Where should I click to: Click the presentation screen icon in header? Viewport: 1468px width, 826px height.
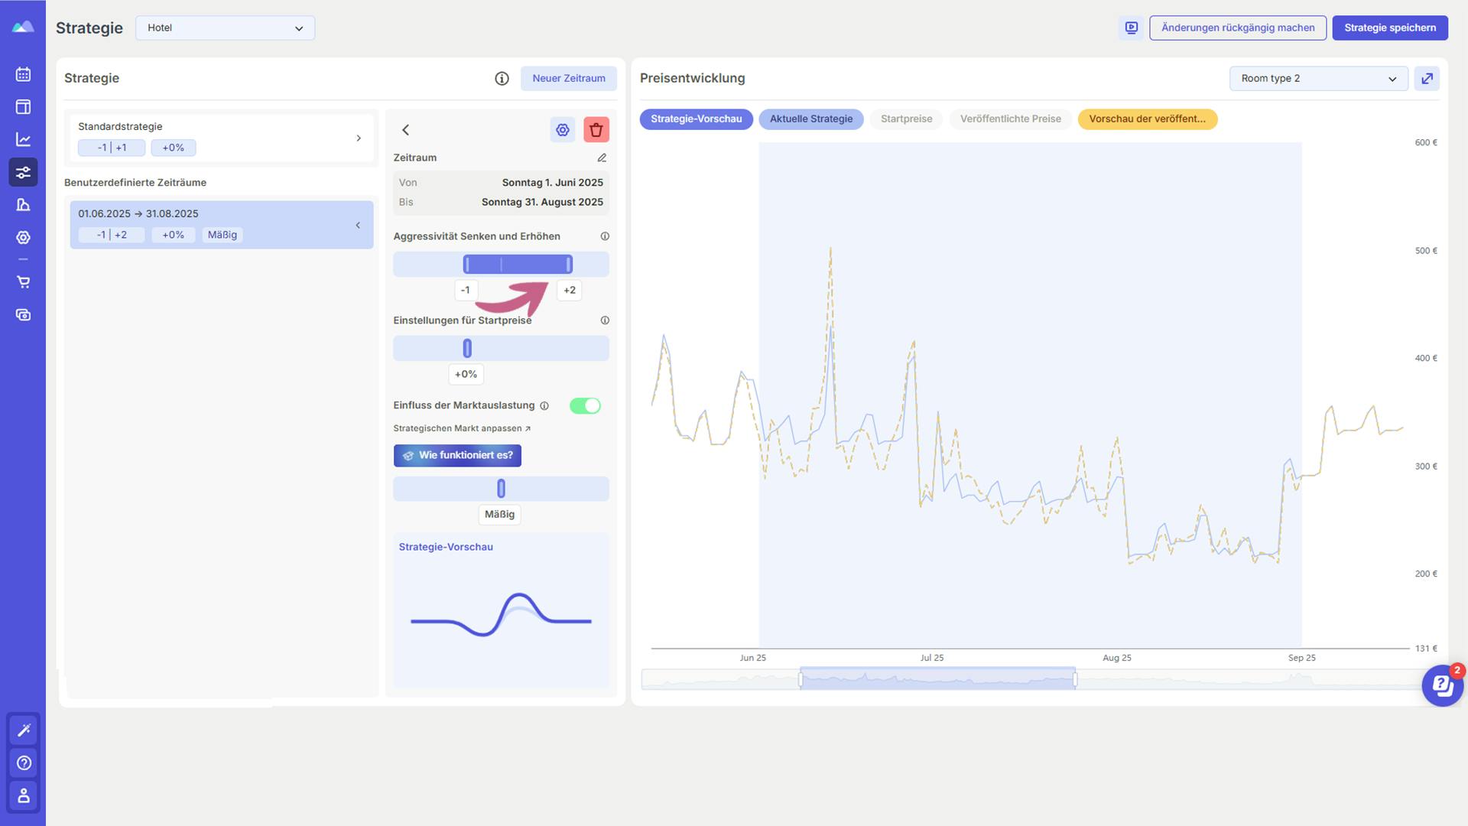(x=1131, y=28)
